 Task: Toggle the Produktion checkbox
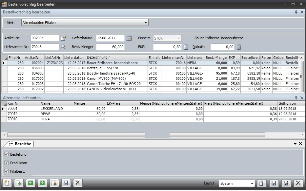[7, 163]
